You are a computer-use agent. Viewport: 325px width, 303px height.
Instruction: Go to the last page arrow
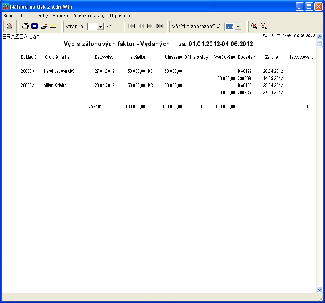(159, 26)
